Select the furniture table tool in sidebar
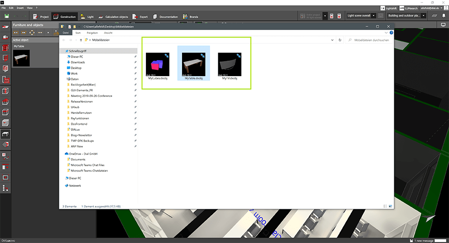 click(x=5, y=134)
